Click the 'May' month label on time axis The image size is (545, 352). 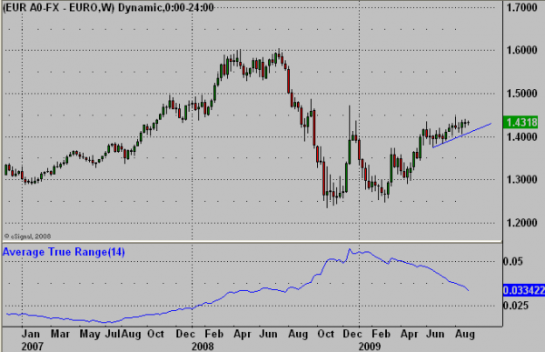click(90, 334)
